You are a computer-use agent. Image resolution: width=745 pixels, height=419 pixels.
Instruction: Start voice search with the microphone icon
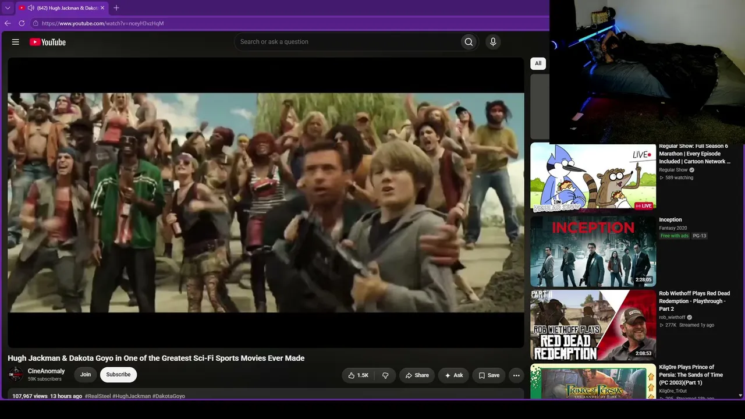click(x=493, y=42)
